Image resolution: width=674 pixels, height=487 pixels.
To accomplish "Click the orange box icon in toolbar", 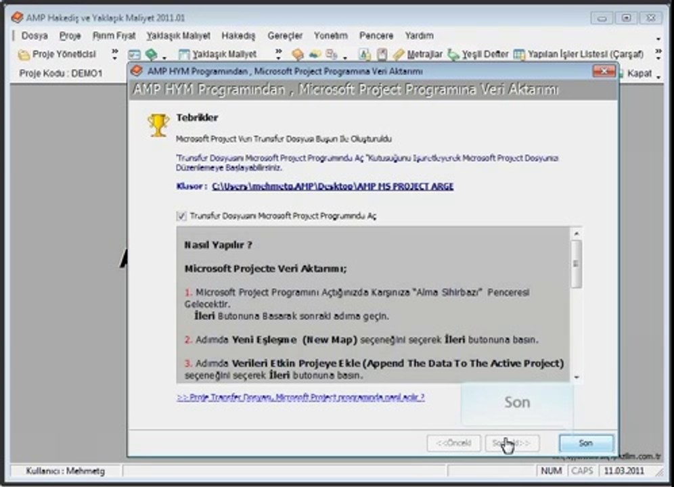I will point(298,54).
